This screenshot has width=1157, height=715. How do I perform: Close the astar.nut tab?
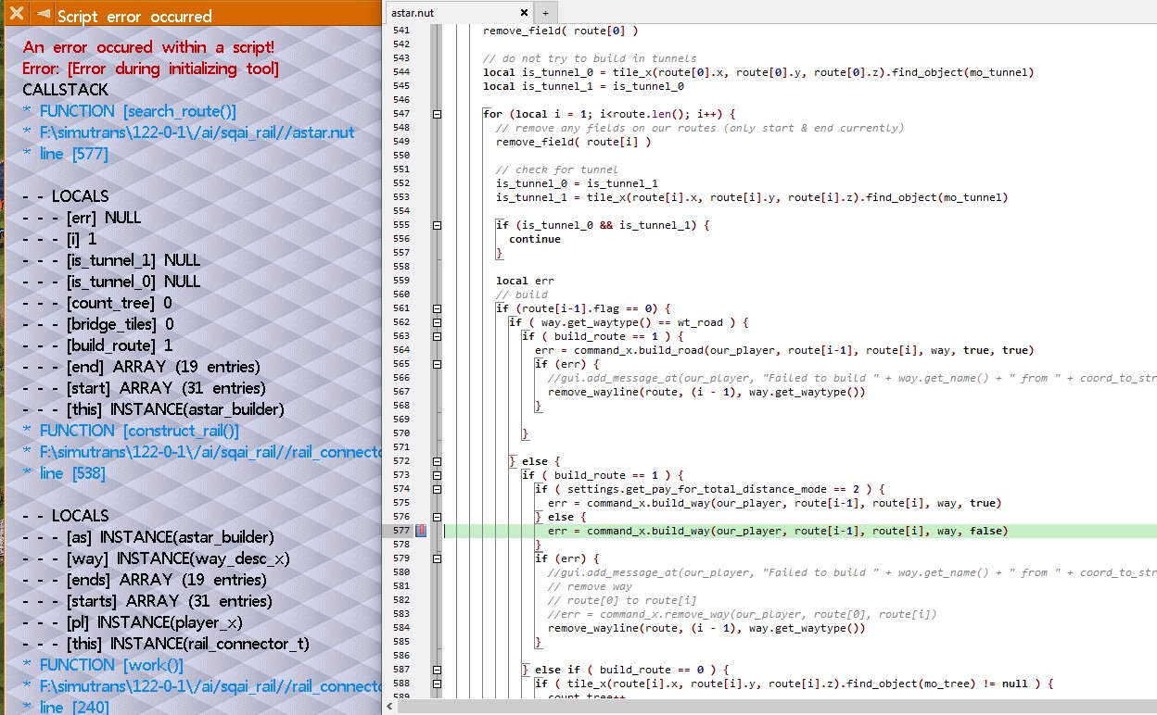point(524,13)
